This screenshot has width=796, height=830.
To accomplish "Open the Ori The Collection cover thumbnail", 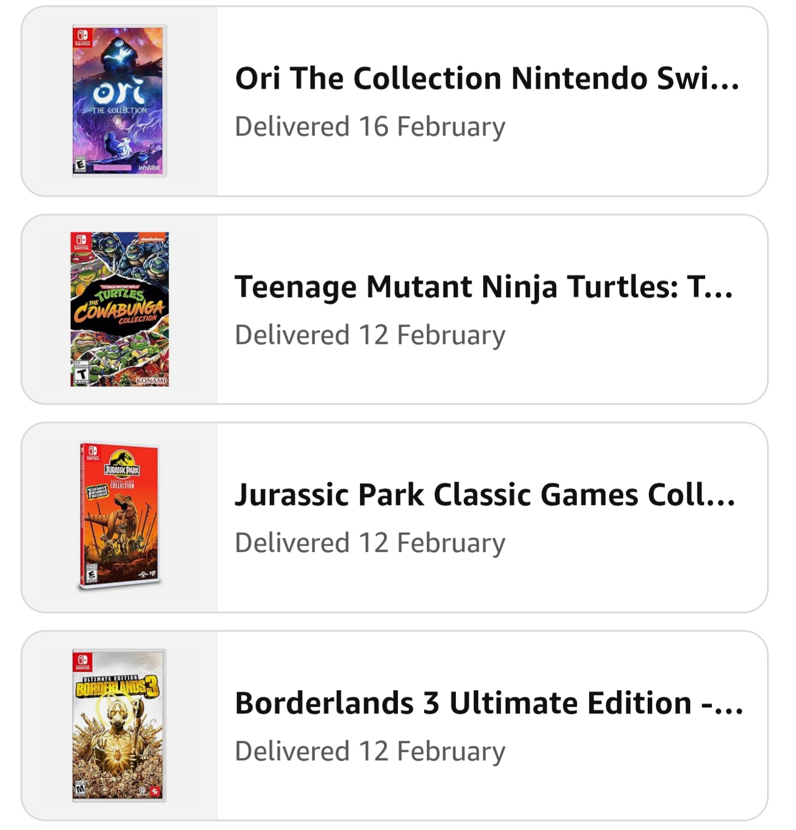I will pyautogui.click(x=119, y=101).
